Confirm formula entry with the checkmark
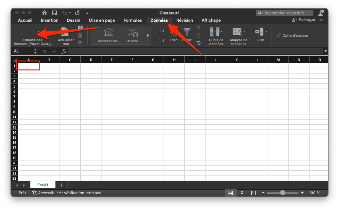339x210 pixels. [54, 51]
